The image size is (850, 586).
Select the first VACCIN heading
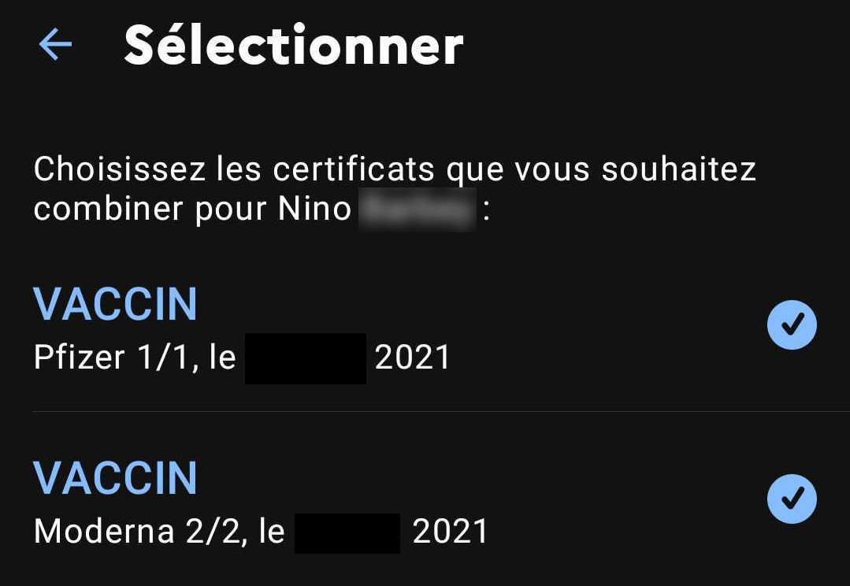click(115, 305)
